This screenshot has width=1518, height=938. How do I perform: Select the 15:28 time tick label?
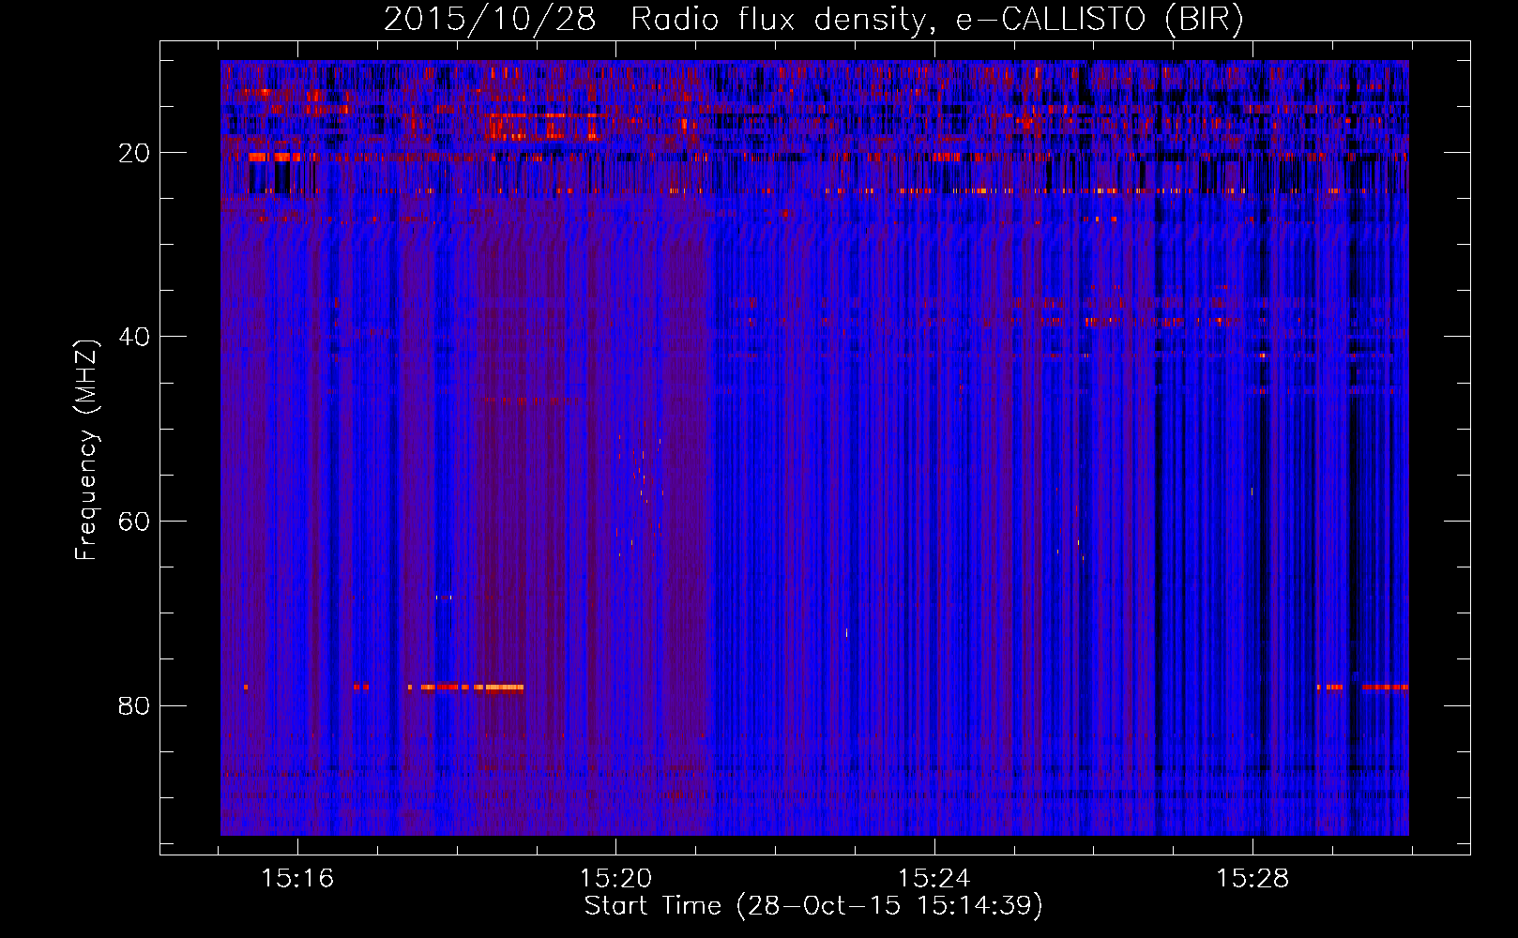coord(1252,879)
